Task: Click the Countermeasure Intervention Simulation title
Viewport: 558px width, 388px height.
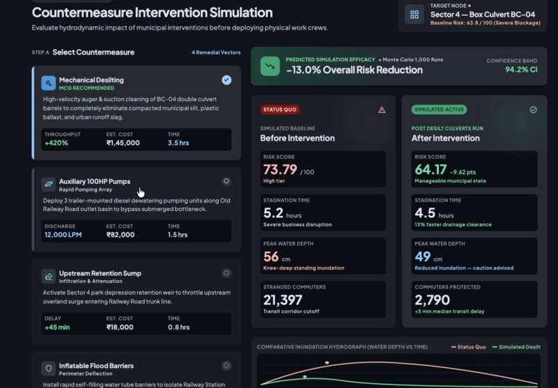Action: (x=152, y=13)
